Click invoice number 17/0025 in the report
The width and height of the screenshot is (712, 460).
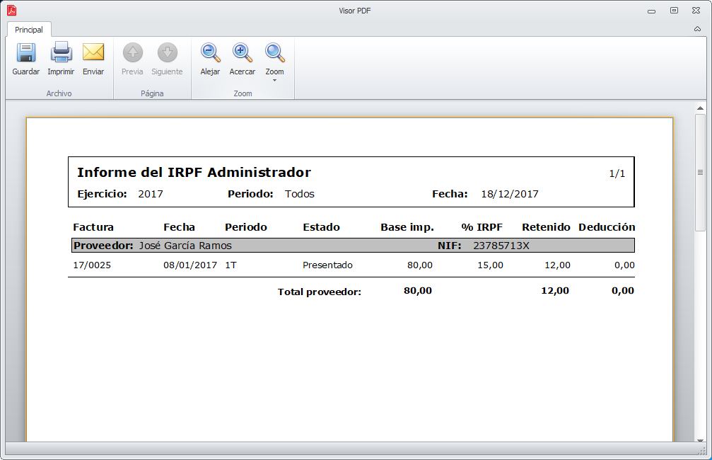click(92, 265)
